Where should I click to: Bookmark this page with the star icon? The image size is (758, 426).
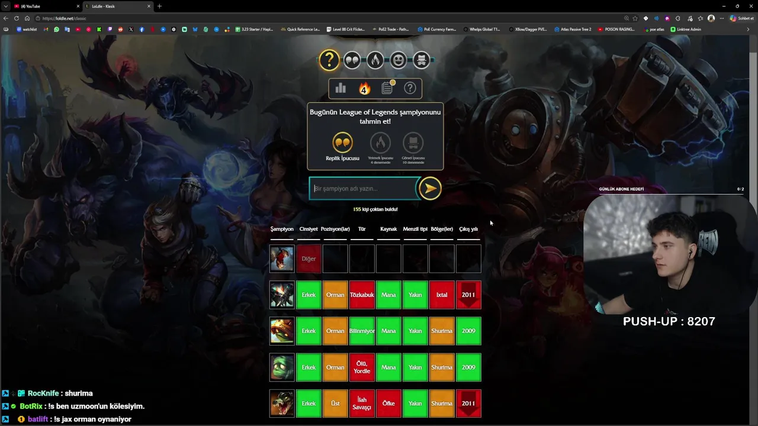point(635,18)
